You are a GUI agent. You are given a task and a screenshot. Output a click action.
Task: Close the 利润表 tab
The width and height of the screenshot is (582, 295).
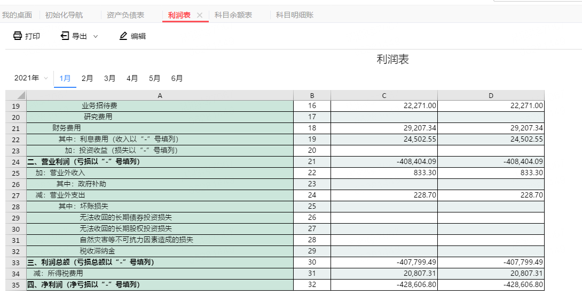[x=200, y=15]
